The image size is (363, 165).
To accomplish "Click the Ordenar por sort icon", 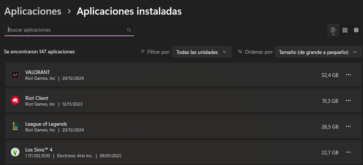I will click(x=240, y=52).
